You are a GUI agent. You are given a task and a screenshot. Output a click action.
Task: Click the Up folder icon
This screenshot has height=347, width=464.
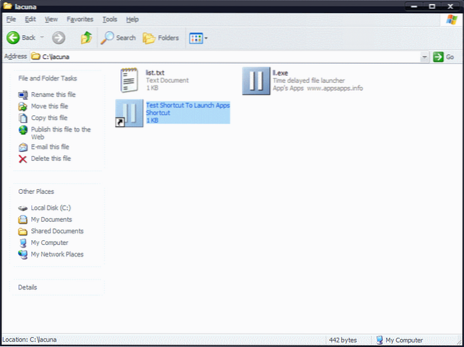point(86,38)
